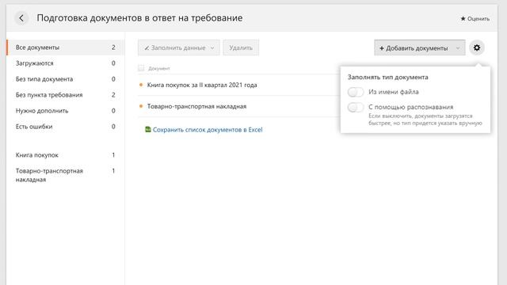Click the orange status dot of Книга покупок
This screenshot has width=507, height=285.
[x=141, y=85]
